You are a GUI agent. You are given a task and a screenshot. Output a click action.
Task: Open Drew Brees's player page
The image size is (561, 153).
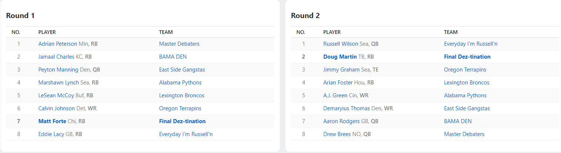pyautogui.click(x=337, y=134)
